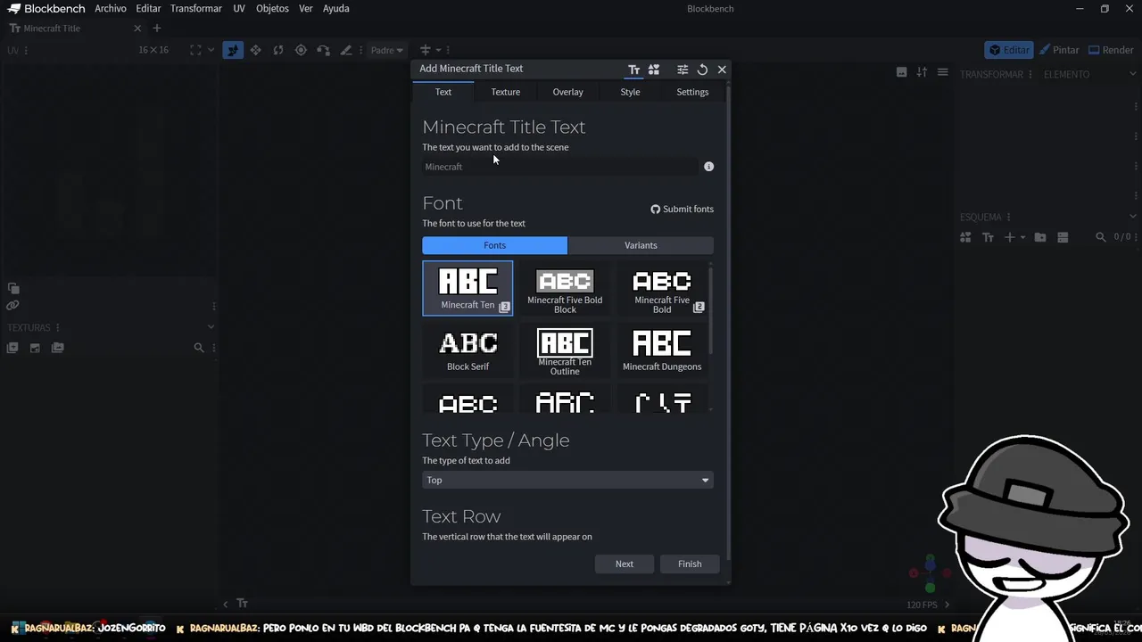
Task: Click the text icon in Esquema toolbar
Action: 988,237
